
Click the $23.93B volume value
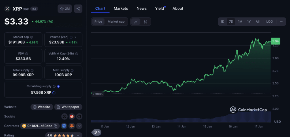pos(57,42)
